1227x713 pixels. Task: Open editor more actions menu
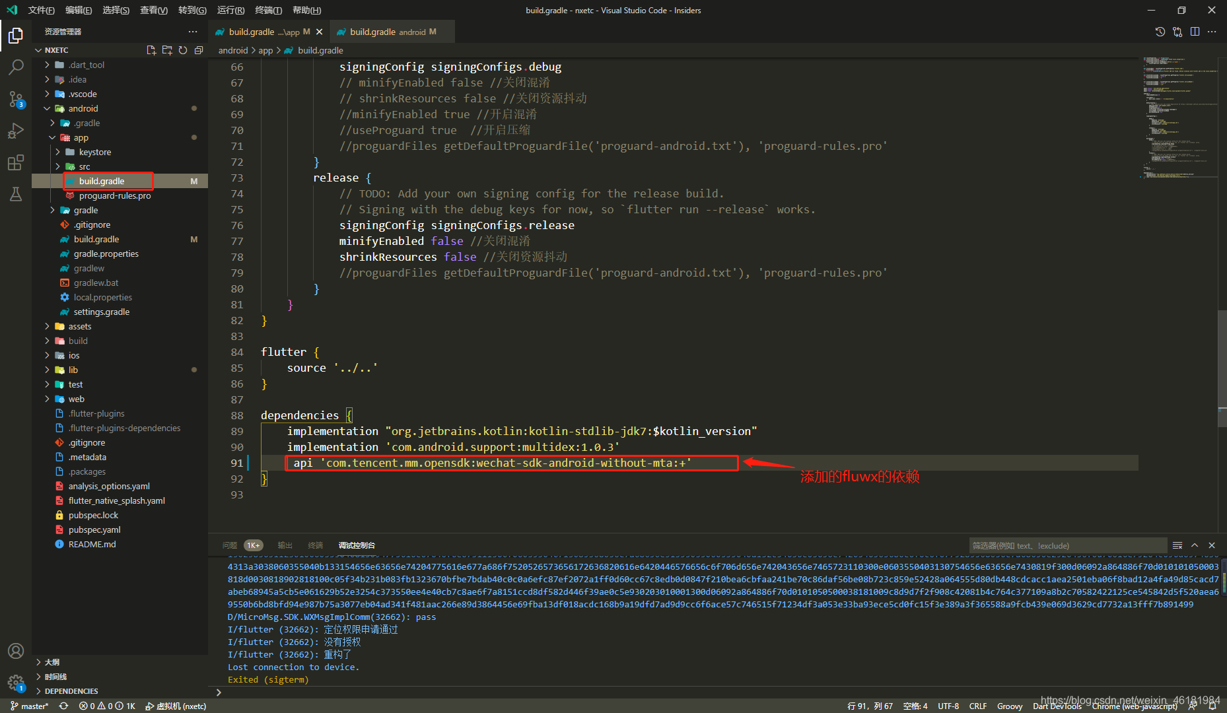(x=1212, y=32)
